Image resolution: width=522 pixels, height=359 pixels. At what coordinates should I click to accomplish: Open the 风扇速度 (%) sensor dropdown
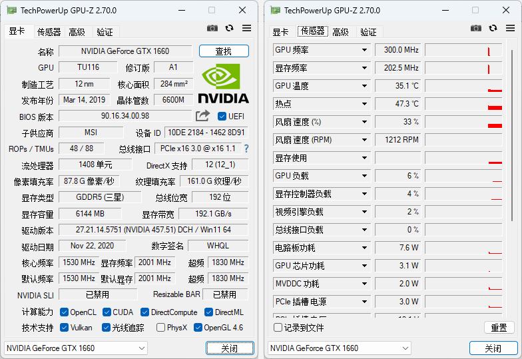pos(365,122)
